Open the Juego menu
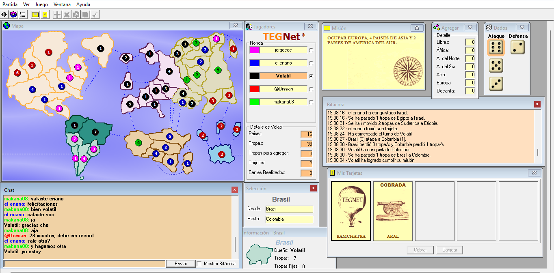This screenshot has height=273, width=554. pos(41,4)
